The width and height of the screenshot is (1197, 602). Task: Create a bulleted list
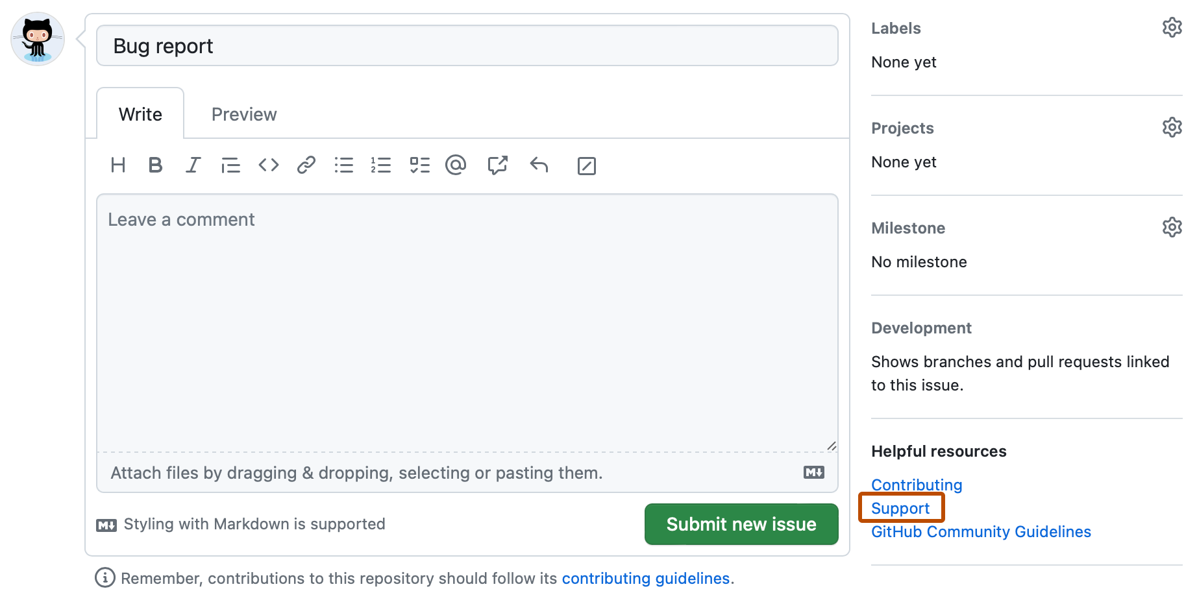pos(343,165)
